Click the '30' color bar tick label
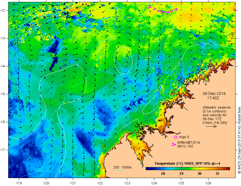 point(199,174)
